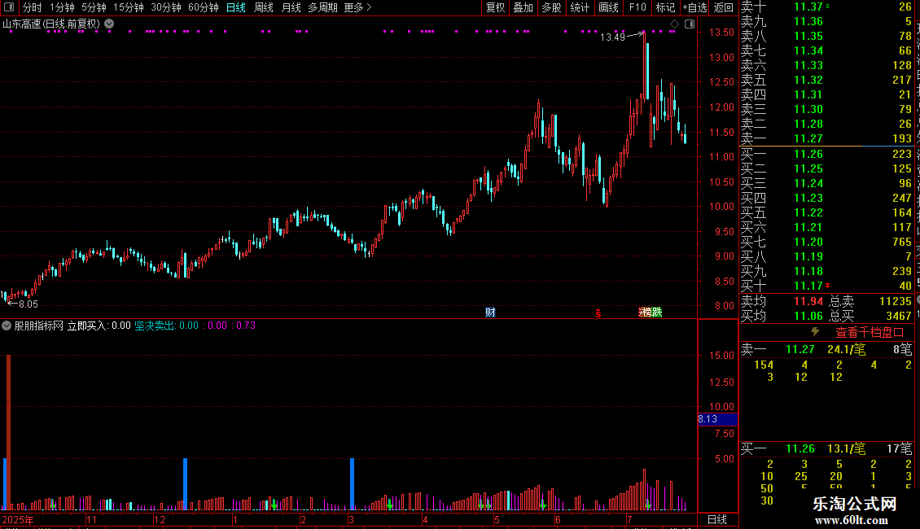The width and height of the screenshot is (920, 529).
Task: Select the 买七 11.20 order row
Action: coord(826,242)
